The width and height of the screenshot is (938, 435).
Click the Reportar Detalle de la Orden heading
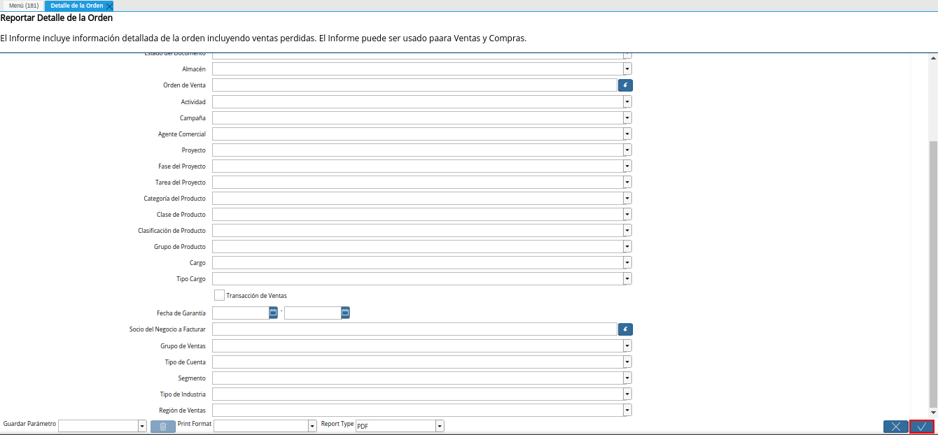pyautogui.click(x=57, y=18)
